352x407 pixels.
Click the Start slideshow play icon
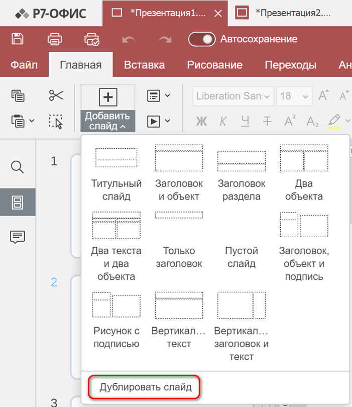154,121
